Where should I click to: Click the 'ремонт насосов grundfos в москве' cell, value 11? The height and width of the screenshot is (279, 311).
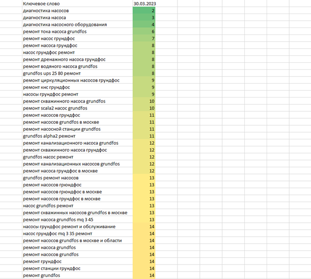click(77, 122)
